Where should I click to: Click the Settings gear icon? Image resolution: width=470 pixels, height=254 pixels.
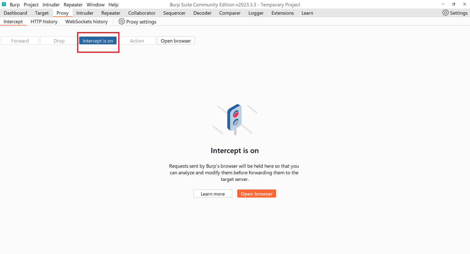[446, 13]
